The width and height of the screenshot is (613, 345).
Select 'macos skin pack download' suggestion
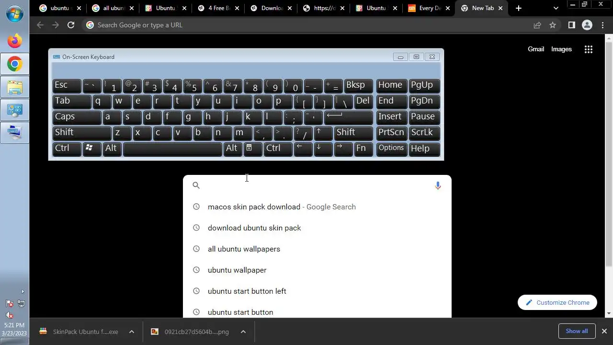317,207
